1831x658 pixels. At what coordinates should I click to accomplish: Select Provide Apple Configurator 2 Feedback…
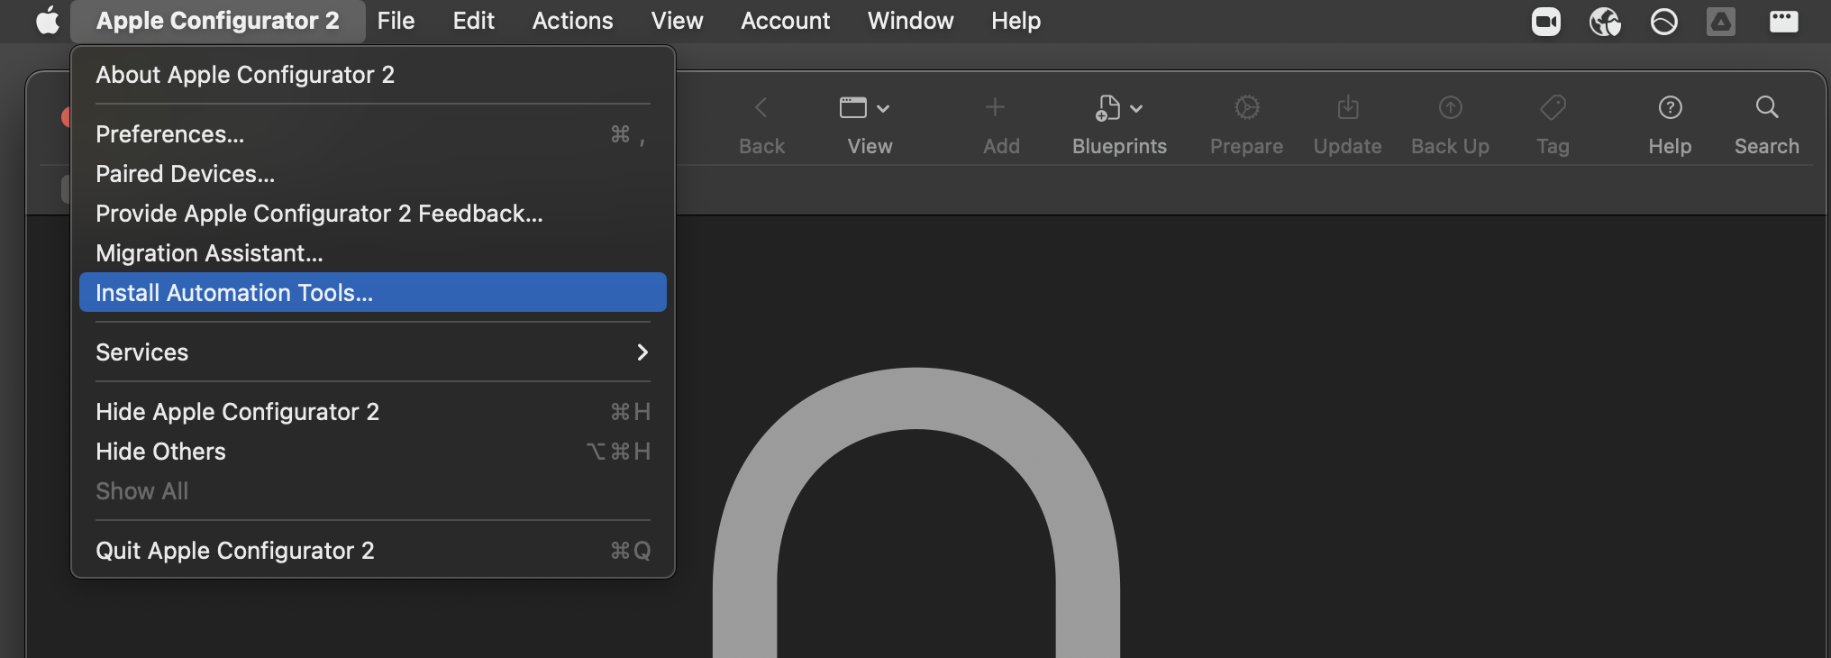pyautogui.click(x=372, y=214)
